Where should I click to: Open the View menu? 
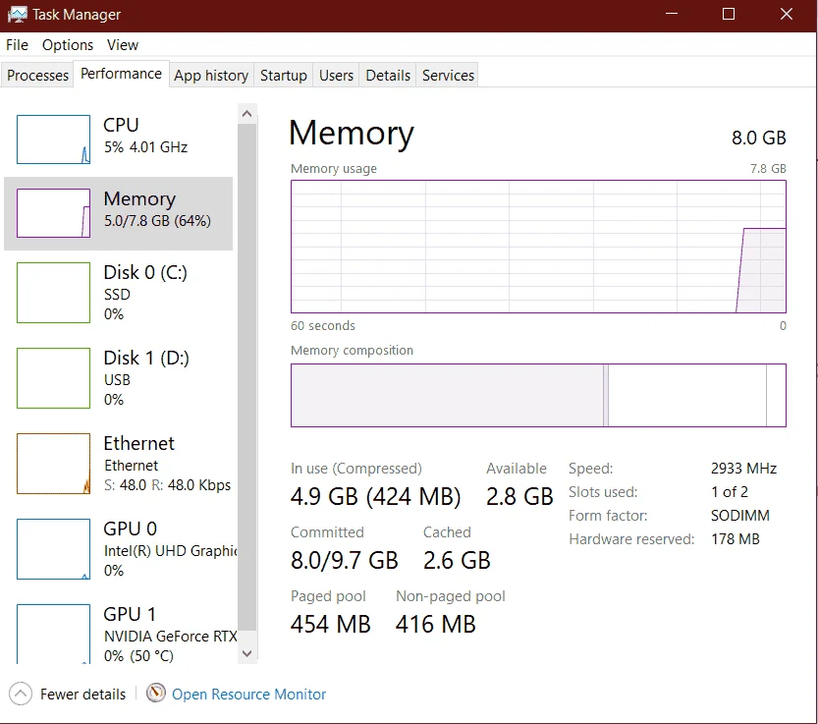pos(123,45)
